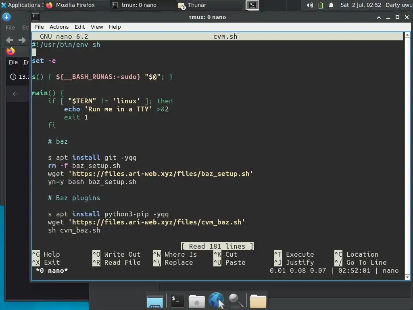This screenshot has height=310, width=413.
Task: Click the ^T Execute shortcut label
Action: click(294, 254)
